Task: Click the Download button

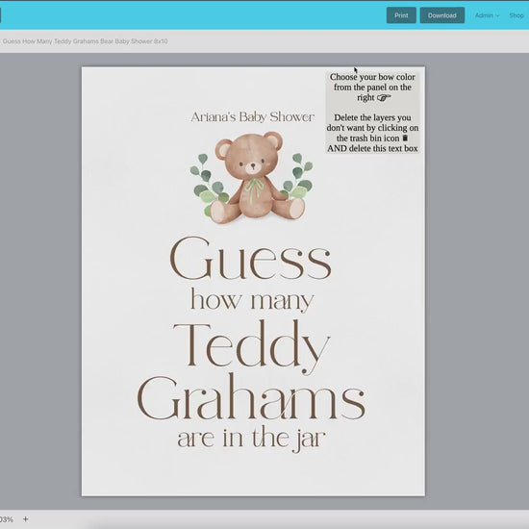Action: tap(442, 15)
